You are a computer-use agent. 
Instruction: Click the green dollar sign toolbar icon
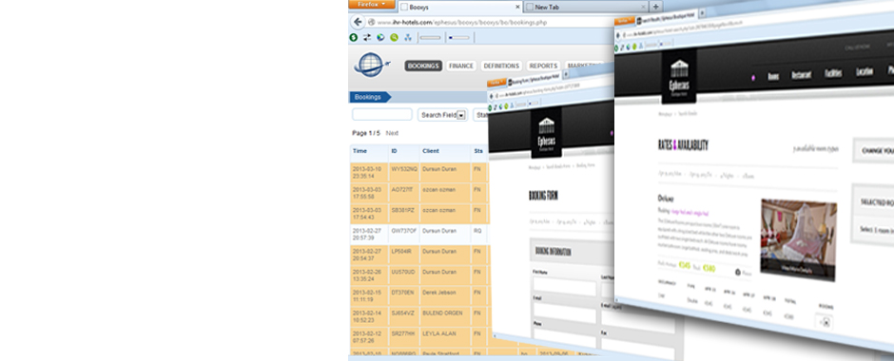[354, 38]
